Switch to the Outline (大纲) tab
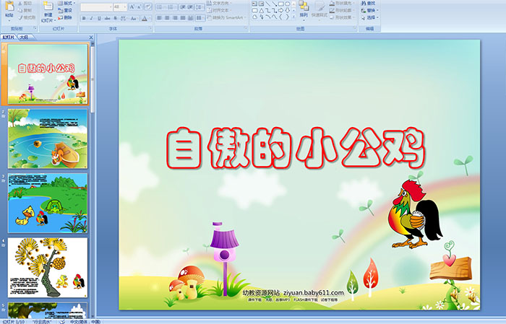Image resolution: width=506 pixels, height=324 pixels. point(25,37)
